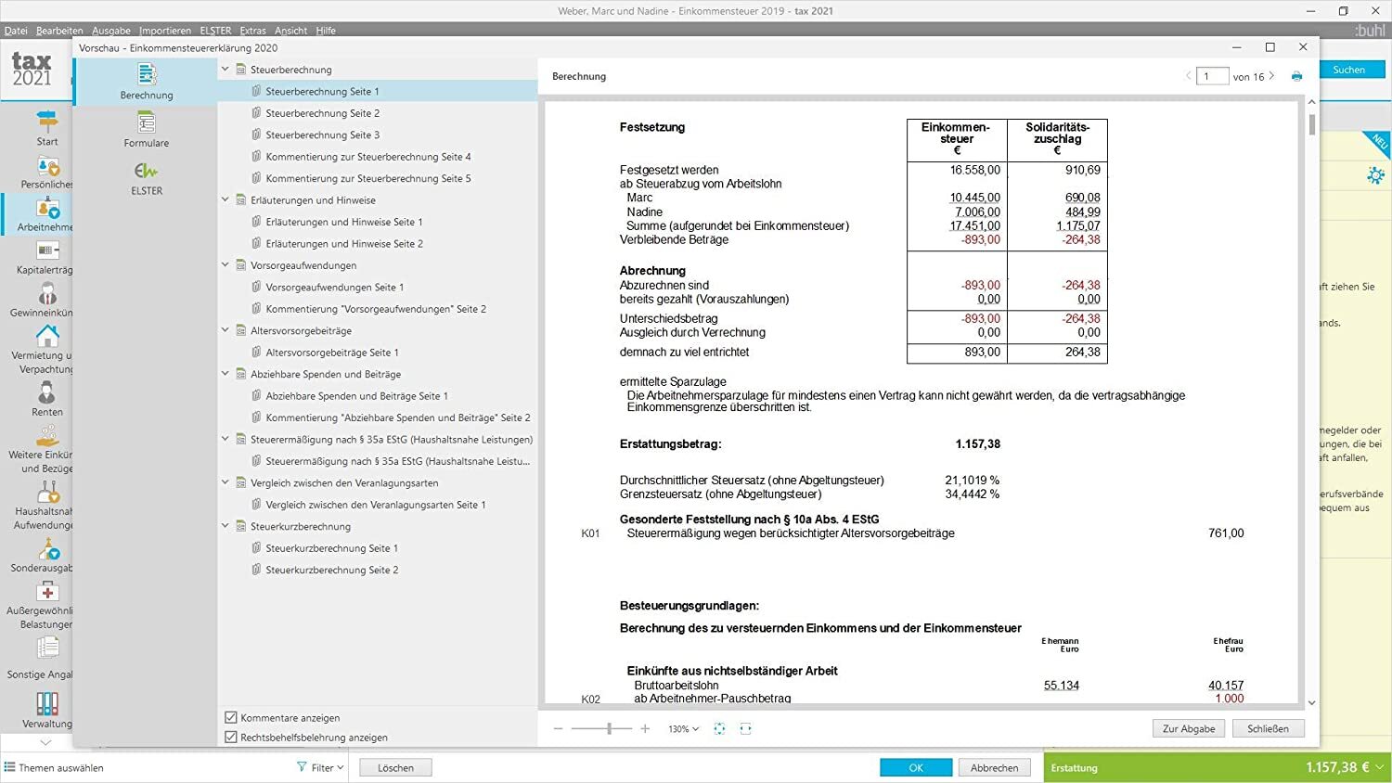The height and width of the screenshot is (783, 1392).
Task: Select Steuerkurzberechnung Seite 2
Action: [331, 570]
